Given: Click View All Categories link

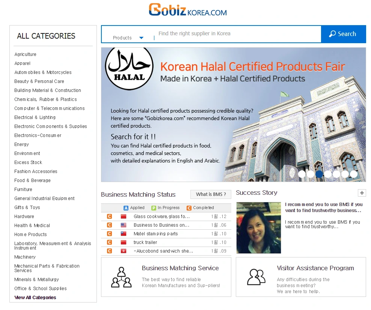Looking at the screenshot, I should tap(35, 298).
